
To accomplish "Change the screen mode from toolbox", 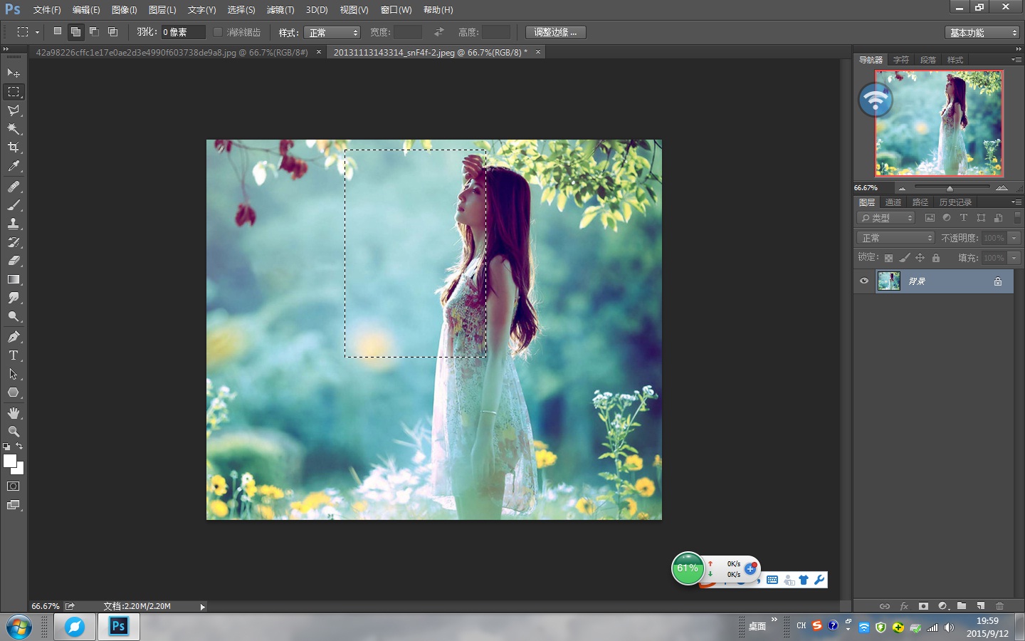I will point(14,505).
